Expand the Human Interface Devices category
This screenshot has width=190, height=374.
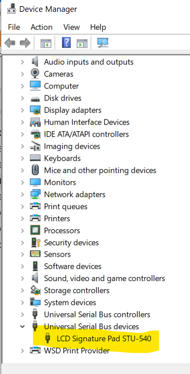pos(23,122)
